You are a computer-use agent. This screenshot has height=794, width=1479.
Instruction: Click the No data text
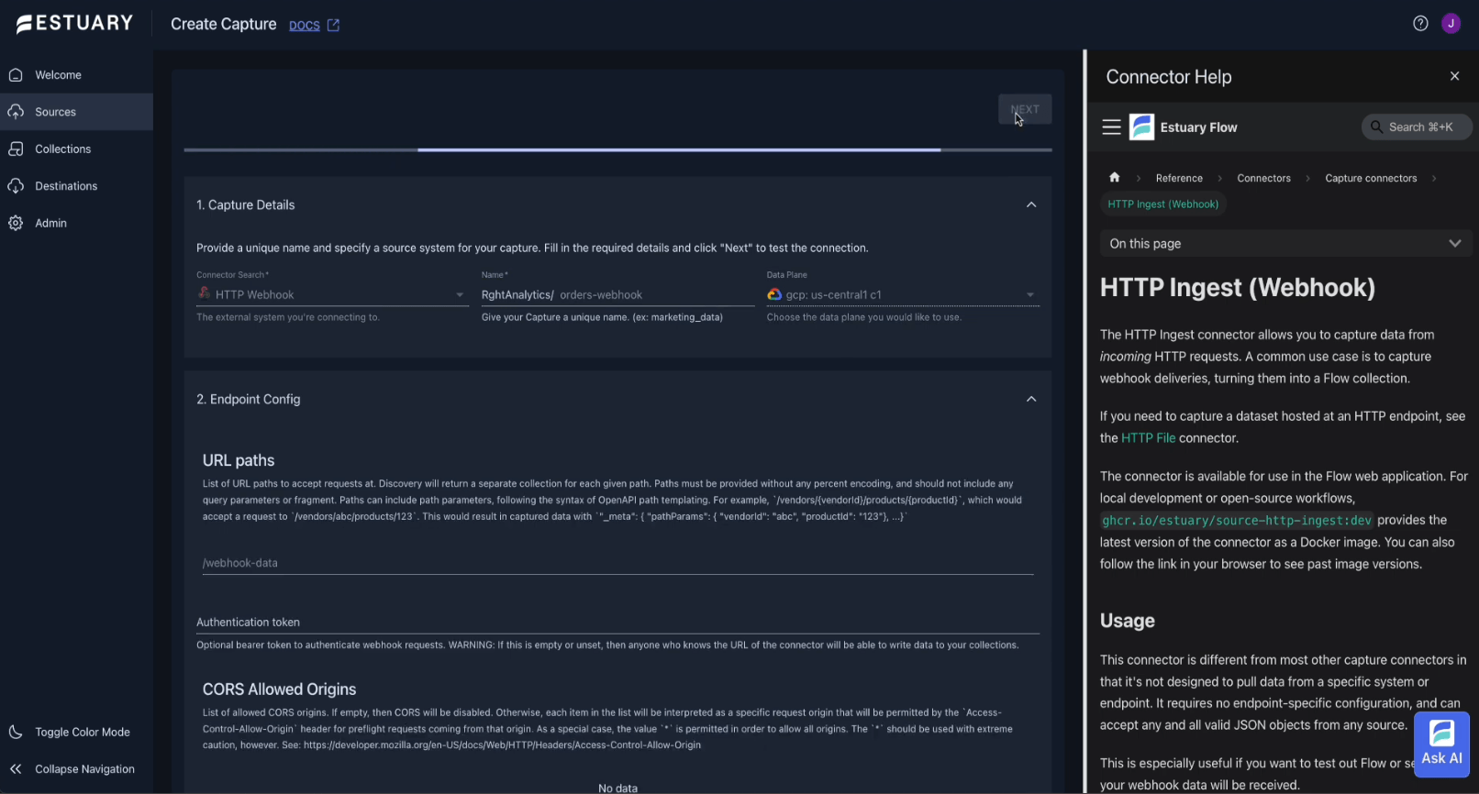coord(617,788)
